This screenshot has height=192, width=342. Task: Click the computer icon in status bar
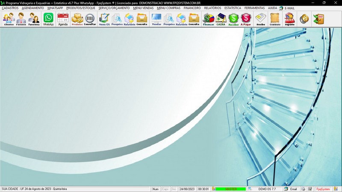click(x=310, y=189)
